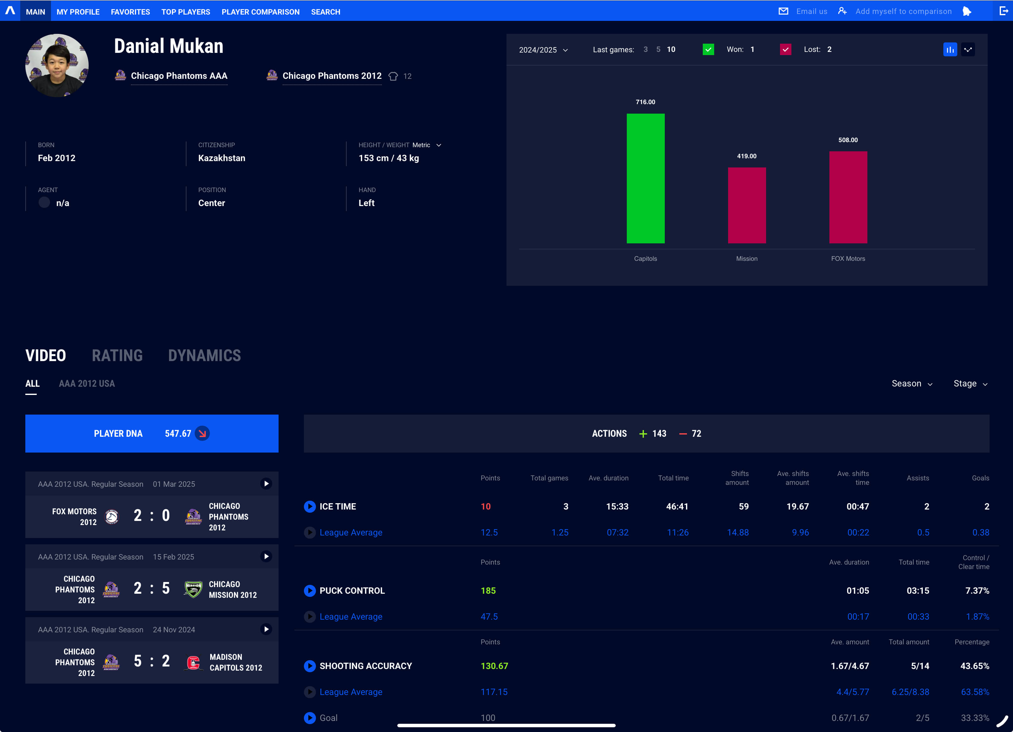1013x732 pixels.
Task: Click the green Capitols bar in chart
Action: [x=645, y=178]
